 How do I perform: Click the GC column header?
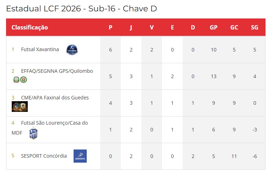pos(234,27)
